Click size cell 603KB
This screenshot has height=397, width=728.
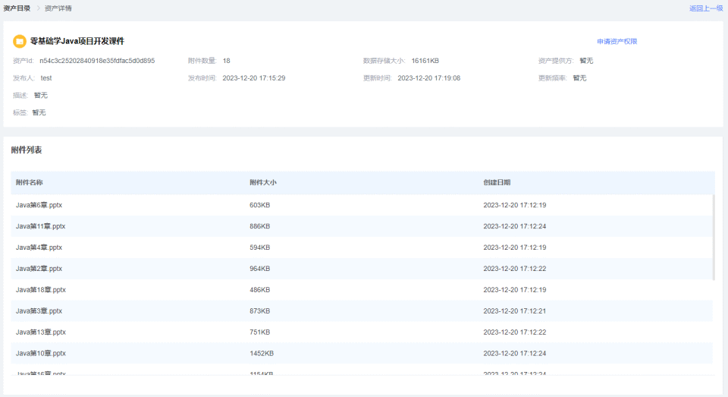[259, 205]
